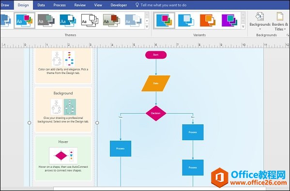Select the orange variant swatch

pyautogui.click(x=208, y=20)
